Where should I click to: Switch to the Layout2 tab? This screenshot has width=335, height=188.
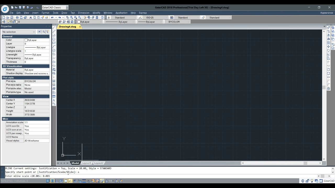(98, 163)
